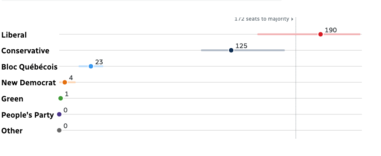381x156 pixels.
Task: Click the orange New Democrat marker
Action: click(65, 82)
